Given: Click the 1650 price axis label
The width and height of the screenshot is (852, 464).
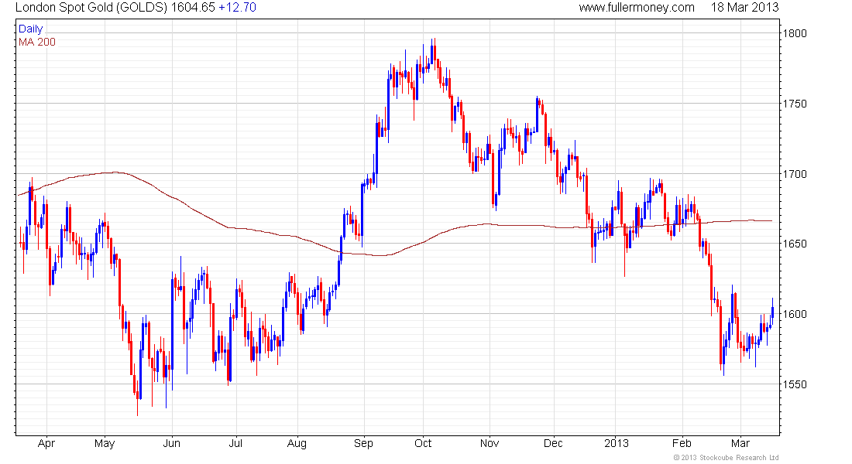Looking at the screenshot, I should (795, 244).
